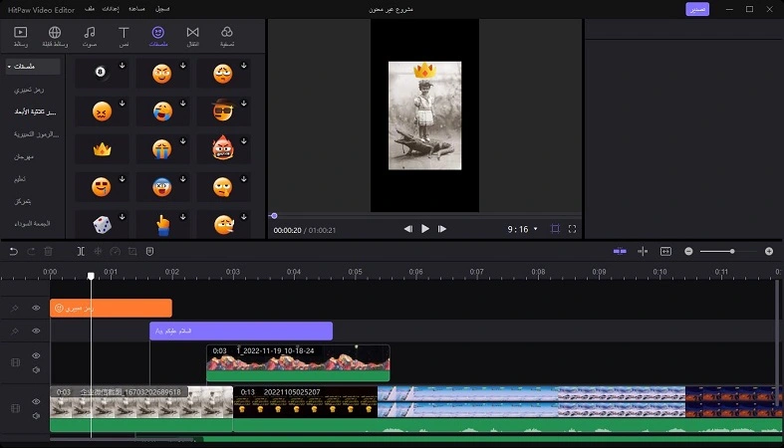Select the 'مهرجان' festival sticker category
784x448 pixels.
pos(24,157)
